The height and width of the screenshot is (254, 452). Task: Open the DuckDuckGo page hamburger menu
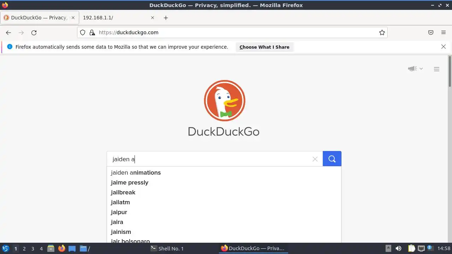pyautogui.click(x=436, y=69)
